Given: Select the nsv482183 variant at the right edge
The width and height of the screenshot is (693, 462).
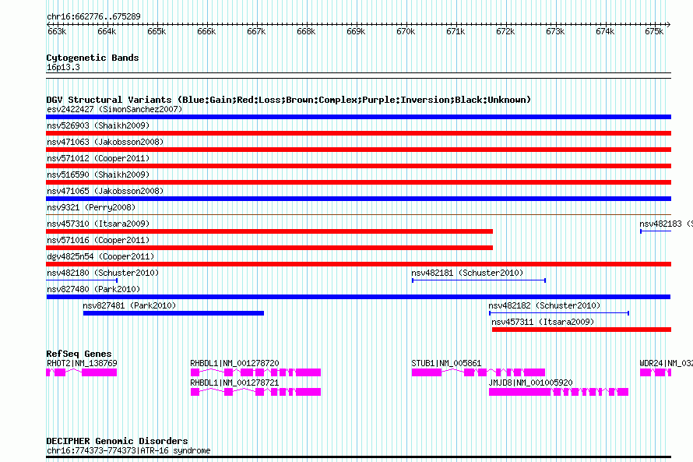Looking at the screenshot, I should point(656,231).
